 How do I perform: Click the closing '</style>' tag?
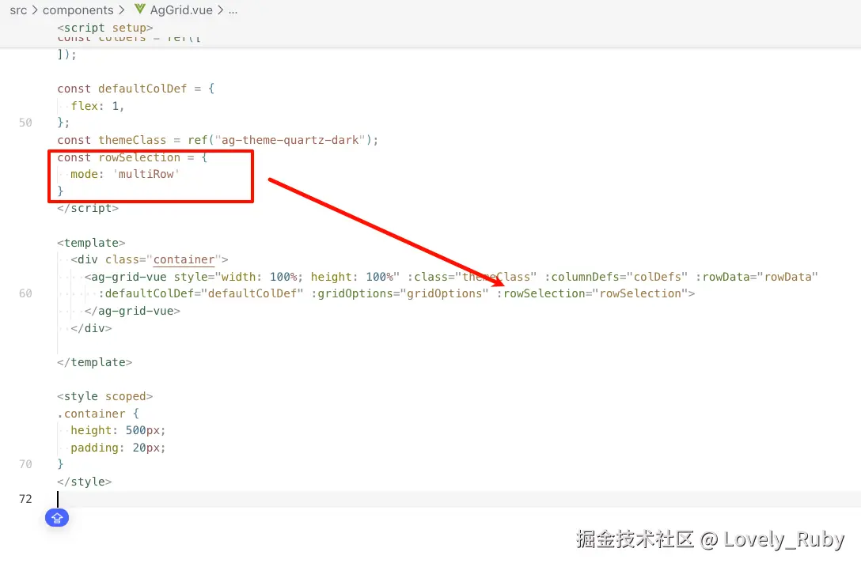click(x=85, y=482)
